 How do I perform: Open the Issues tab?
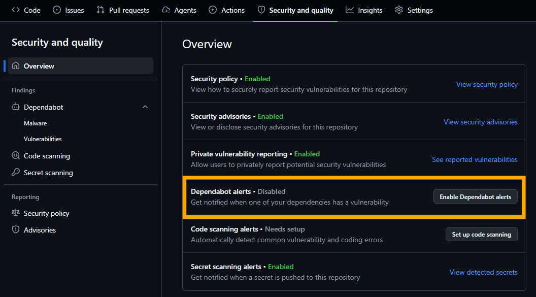click(69, 10)
